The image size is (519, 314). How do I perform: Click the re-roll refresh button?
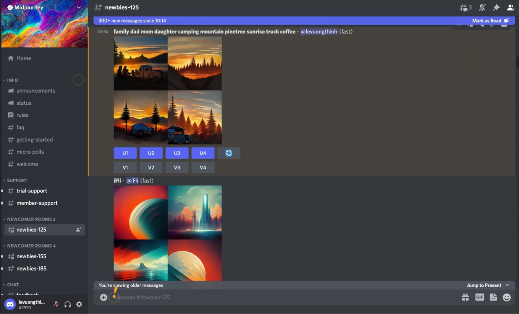point(229,153)
